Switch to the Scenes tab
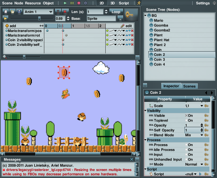This screenshot has height=178, width=217. (x=189, y=86)
